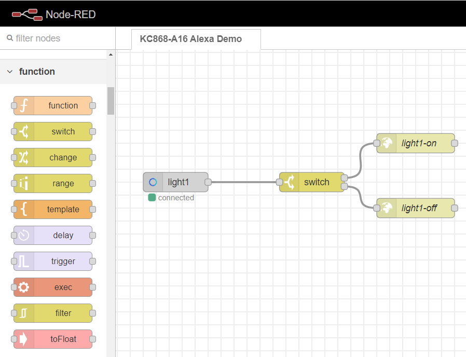Open the KC868-A16 Alexa Demo tab
This screenshot has height=357, width=466.
(x=190, y=39)
